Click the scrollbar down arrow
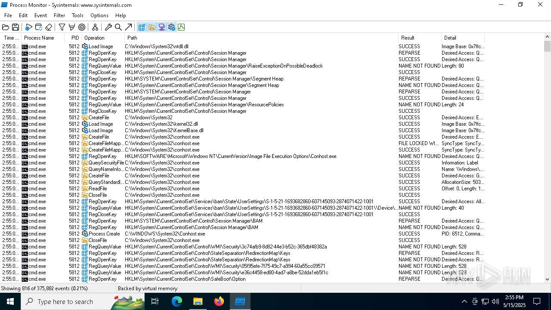551x310 pixels. tap(547, 279)
